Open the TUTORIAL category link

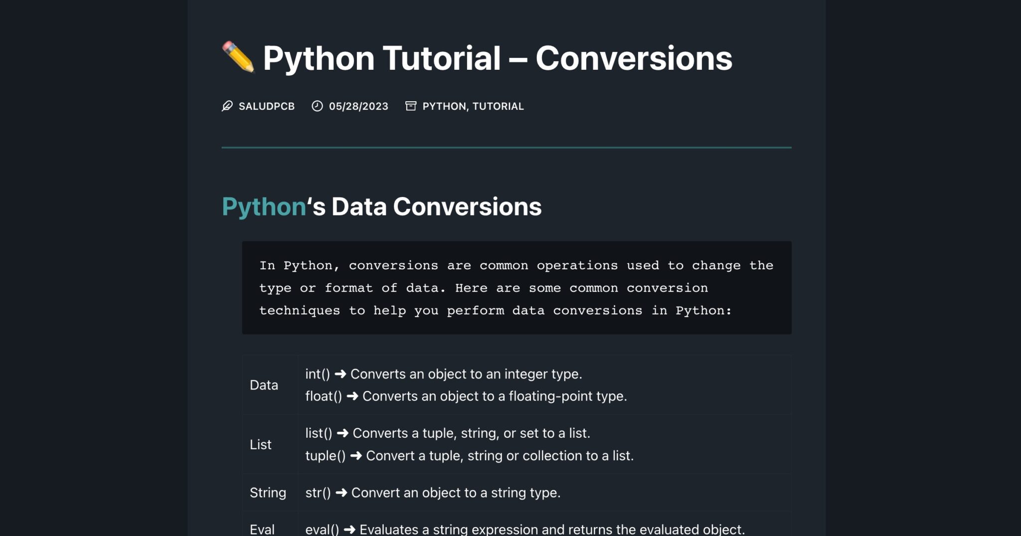coord(498,106)
